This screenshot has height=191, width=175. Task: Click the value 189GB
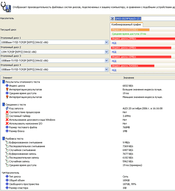point(126,180)
